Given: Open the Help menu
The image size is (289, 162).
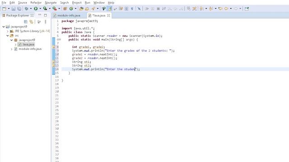Looking at the screenshot, I should (111, 3).
